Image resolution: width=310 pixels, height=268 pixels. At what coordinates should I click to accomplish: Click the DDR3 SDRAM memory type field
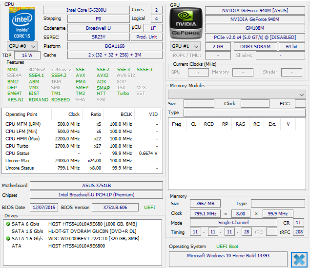pos(255,47)
